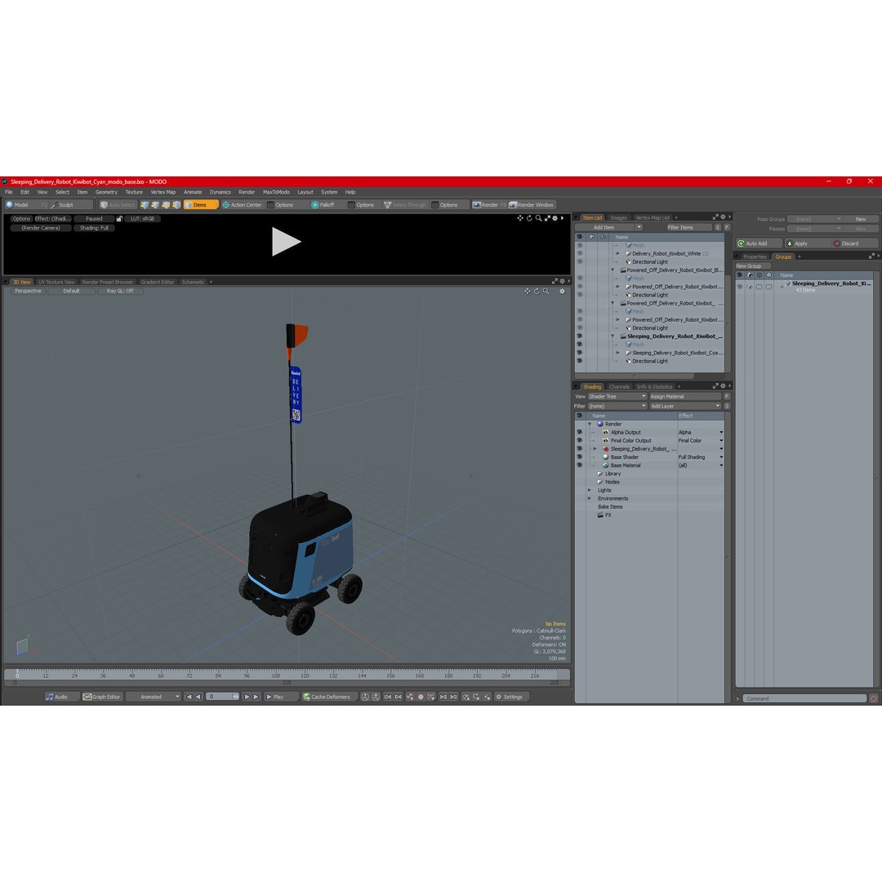The height and width of the screenshot is (882, 882).
Task: Open Add Layer dropdown
Action: pyautogui.click(x=685, y=406)
